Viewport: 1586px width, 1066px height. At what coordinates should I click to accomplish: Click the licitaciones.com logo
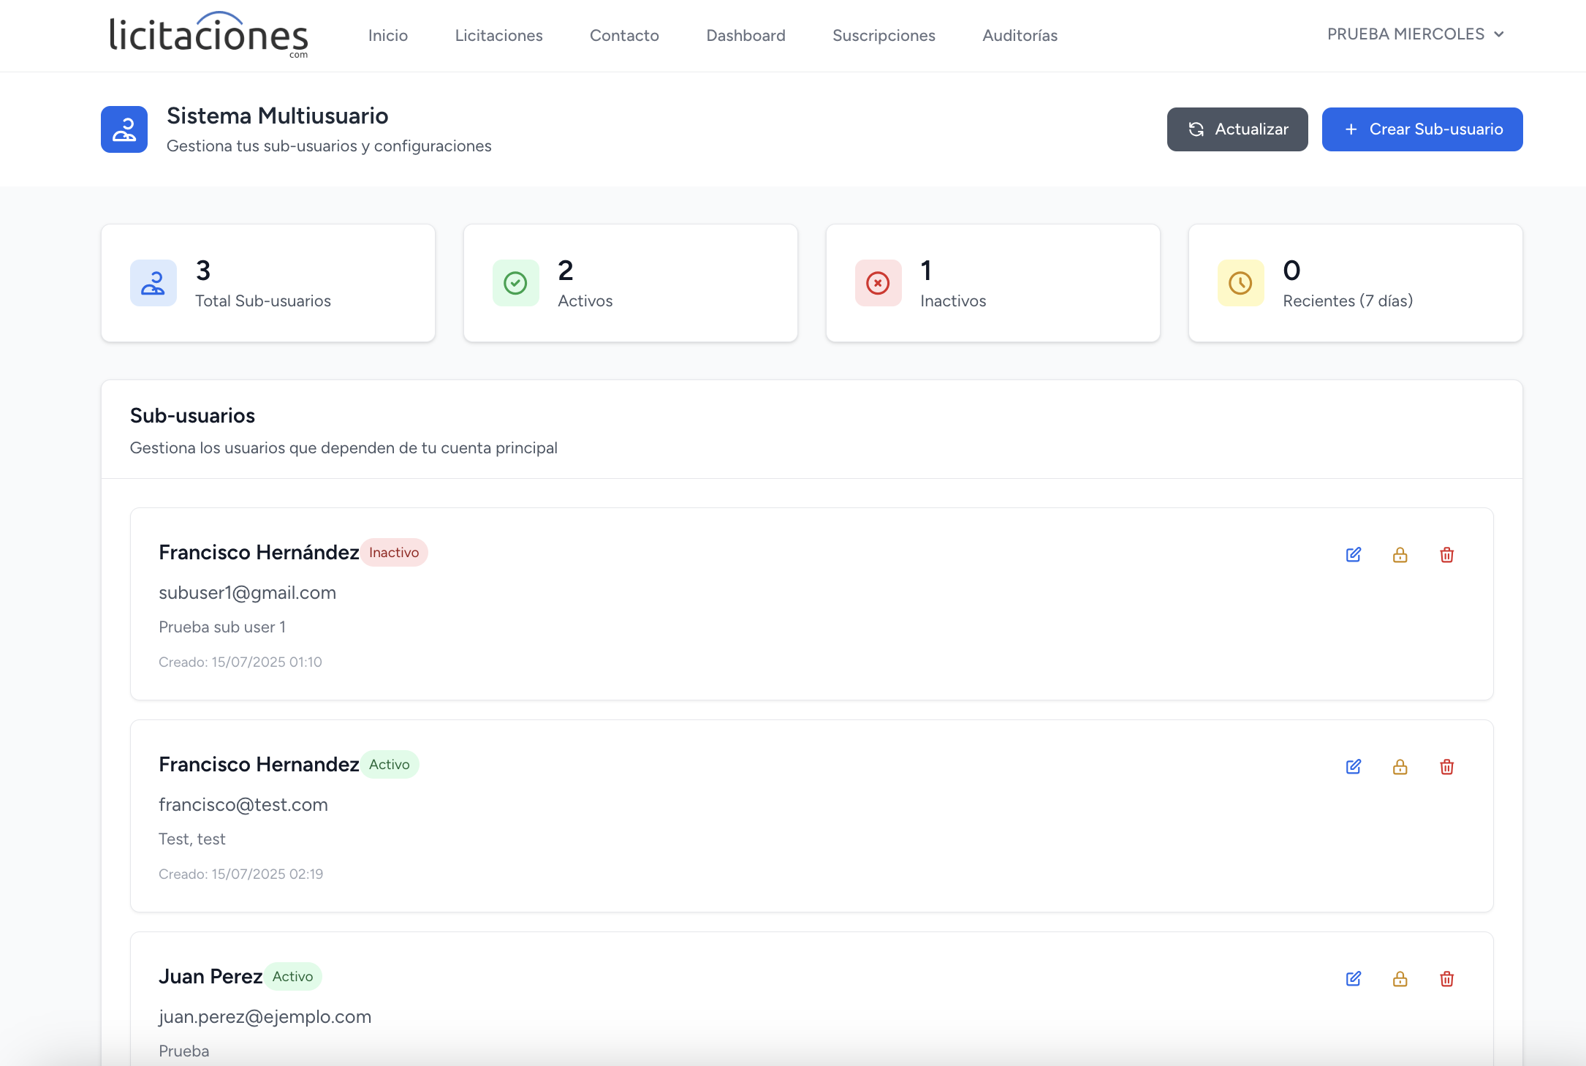pyautogui.click(x=209, y=34)
